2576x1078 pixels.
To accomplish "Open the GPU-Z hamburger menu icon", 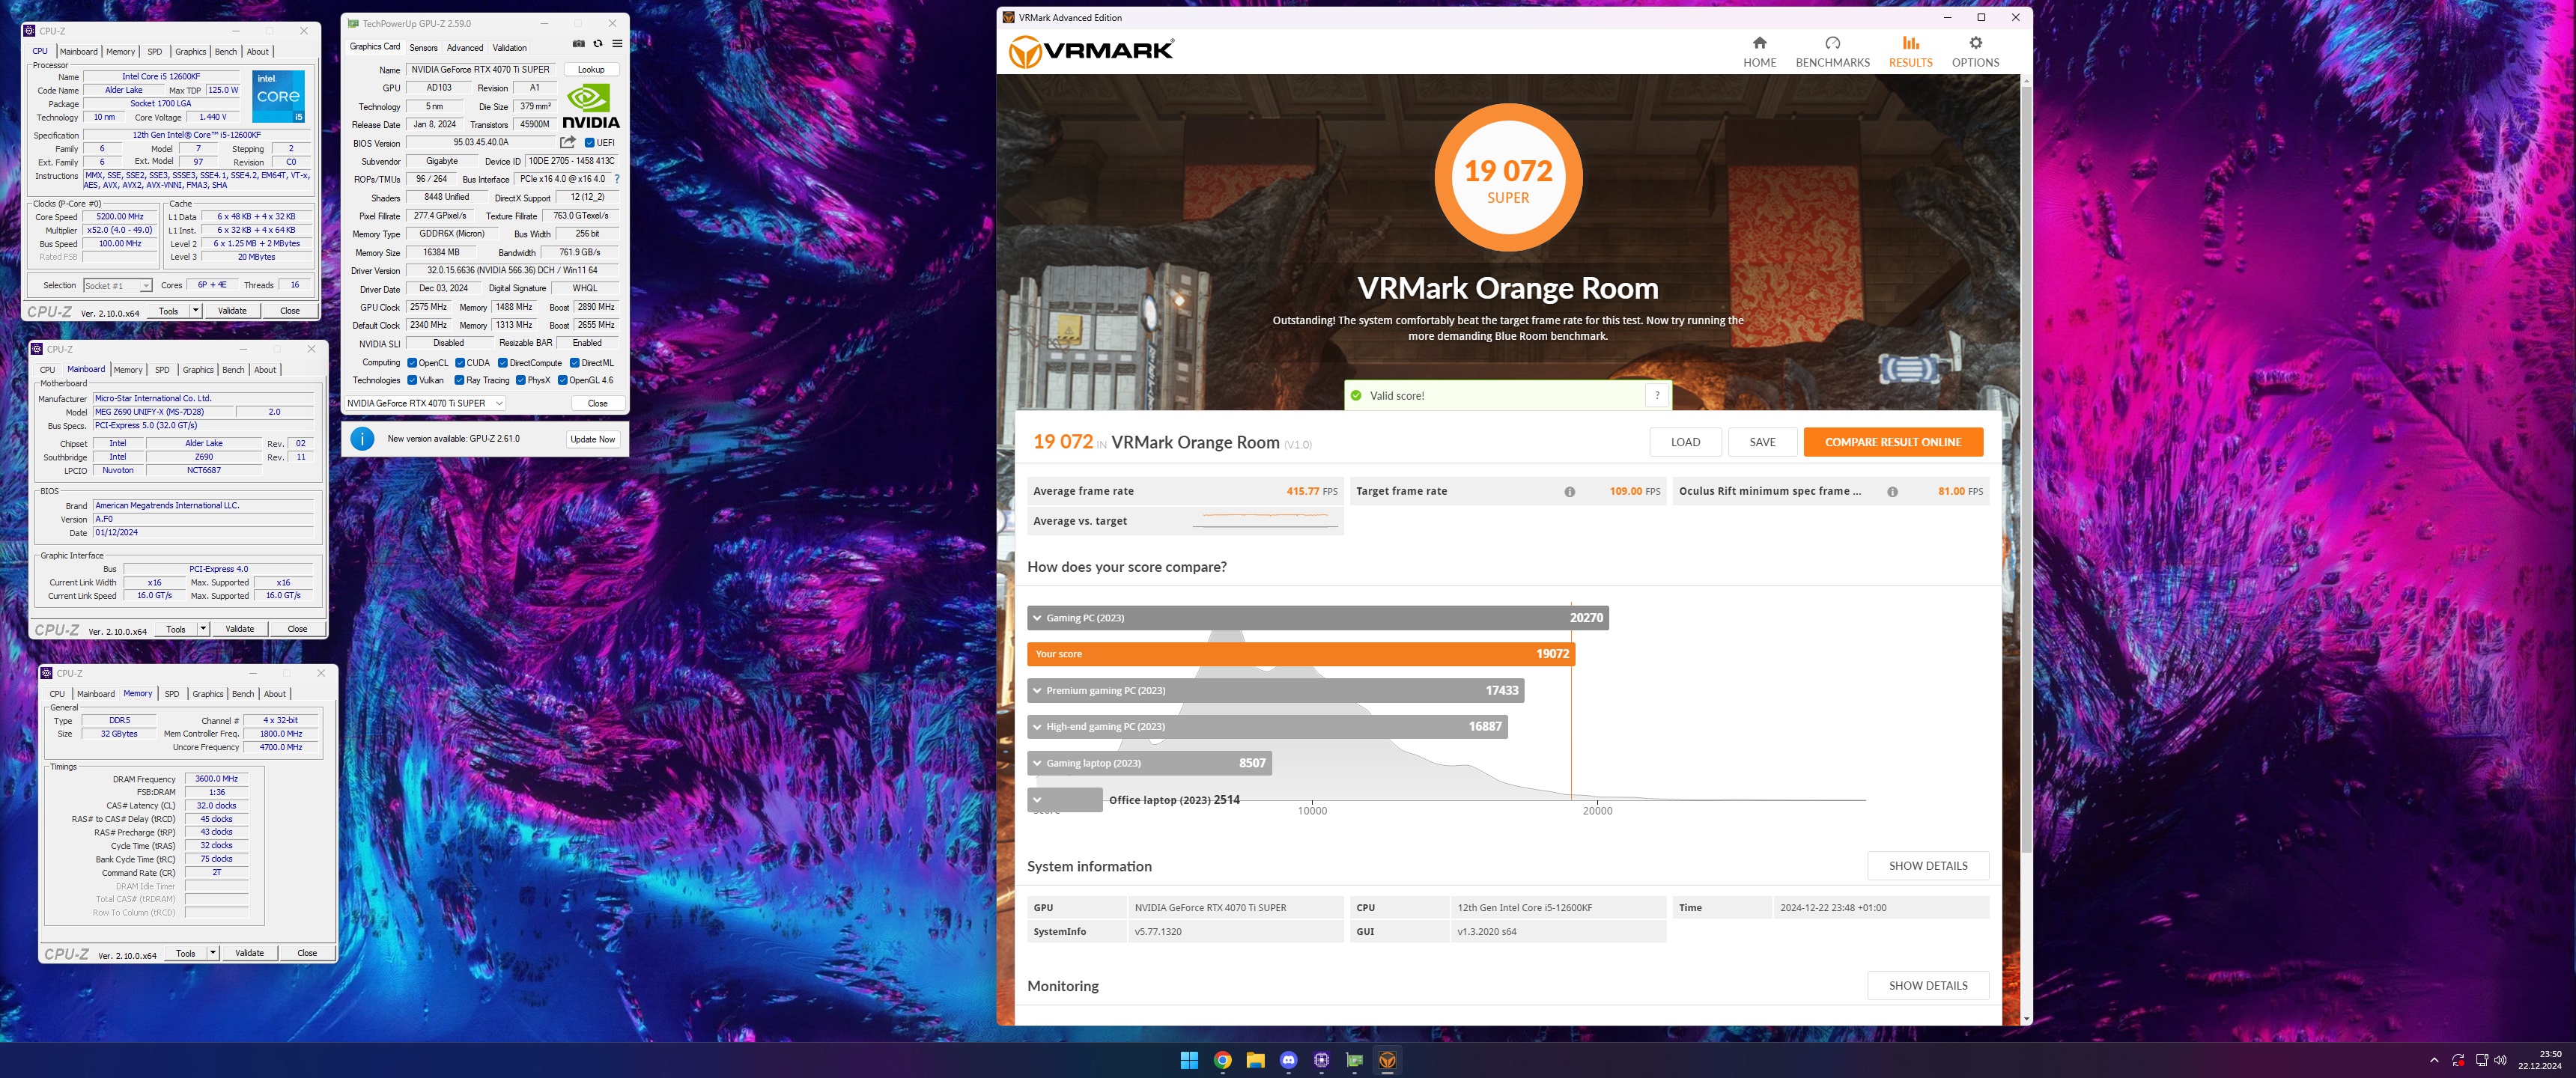I will pyautogui.click(x=617, y=44).
